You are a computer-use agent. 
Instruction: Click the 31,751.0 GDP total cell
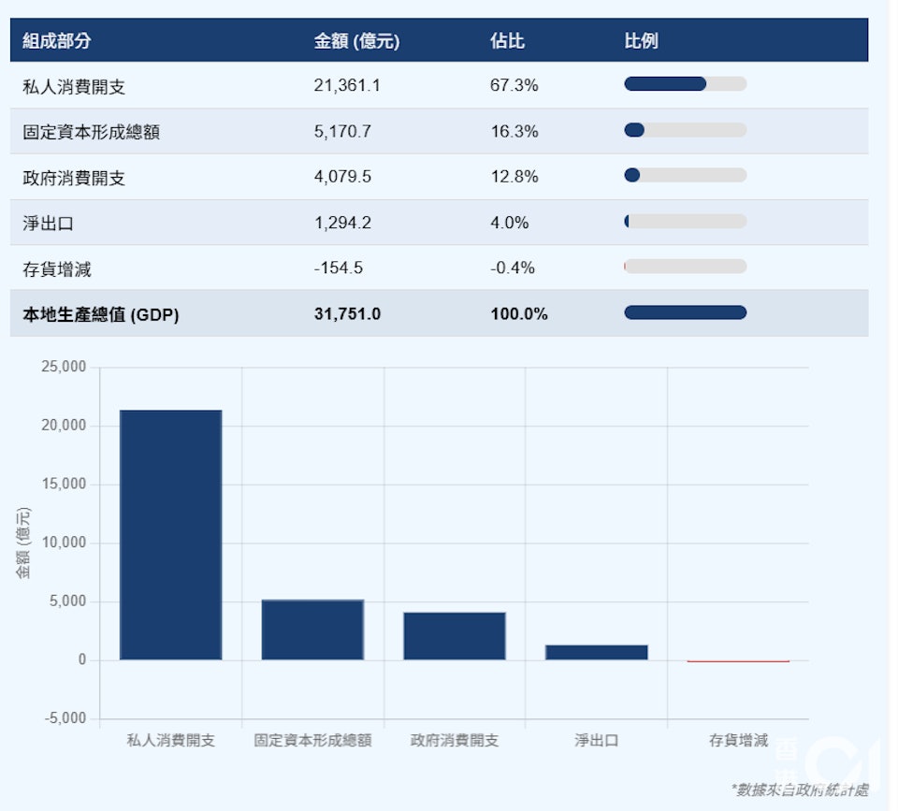coord(347,314)
